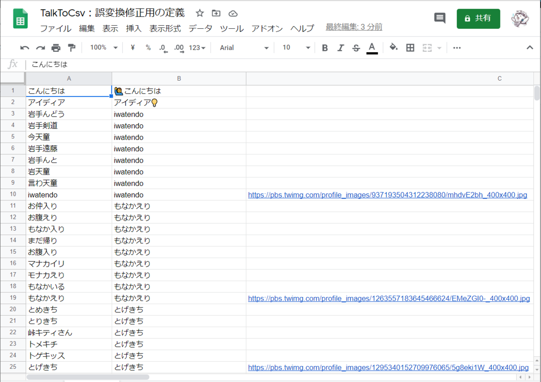Image resolution: width=541 pixels, height=382 pixels.
Task: Click the 共有 share button
Action: click(478, 18)
